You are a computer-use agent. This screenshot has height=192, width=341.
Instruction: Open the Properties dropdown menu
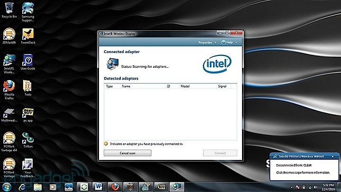point(207,43)
